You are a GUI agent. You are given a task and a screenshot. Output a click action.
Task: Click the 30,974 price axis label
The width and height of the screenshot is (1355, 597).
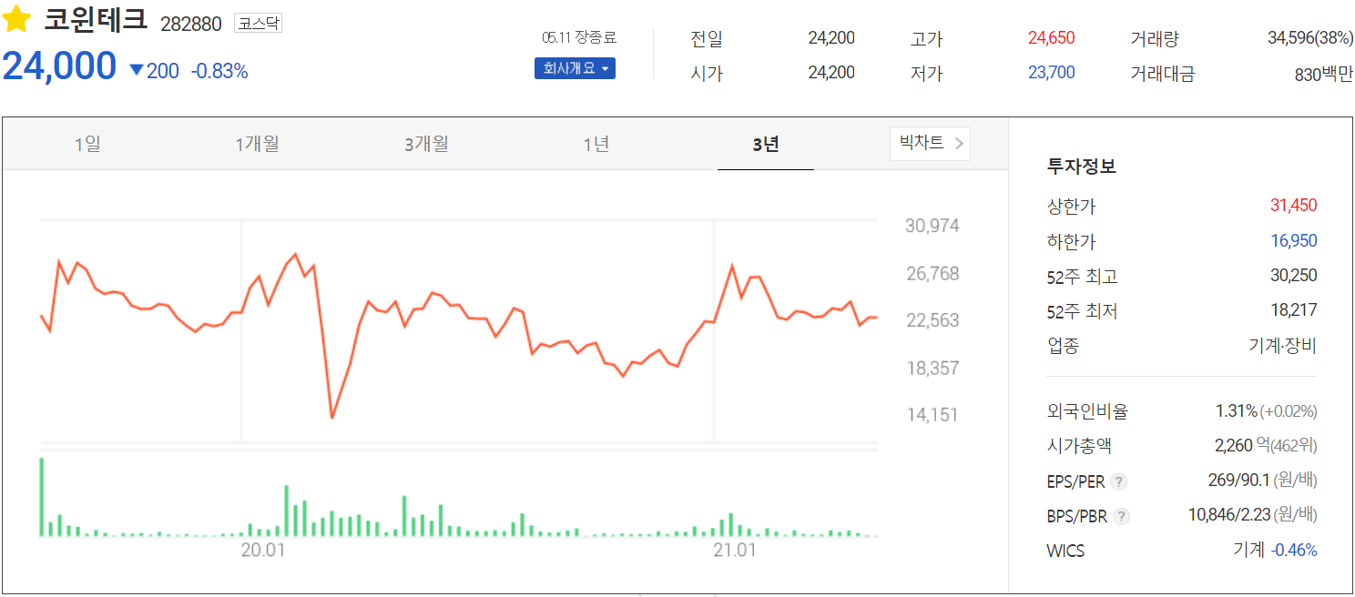pyautogui.click(x=932, y=226)
